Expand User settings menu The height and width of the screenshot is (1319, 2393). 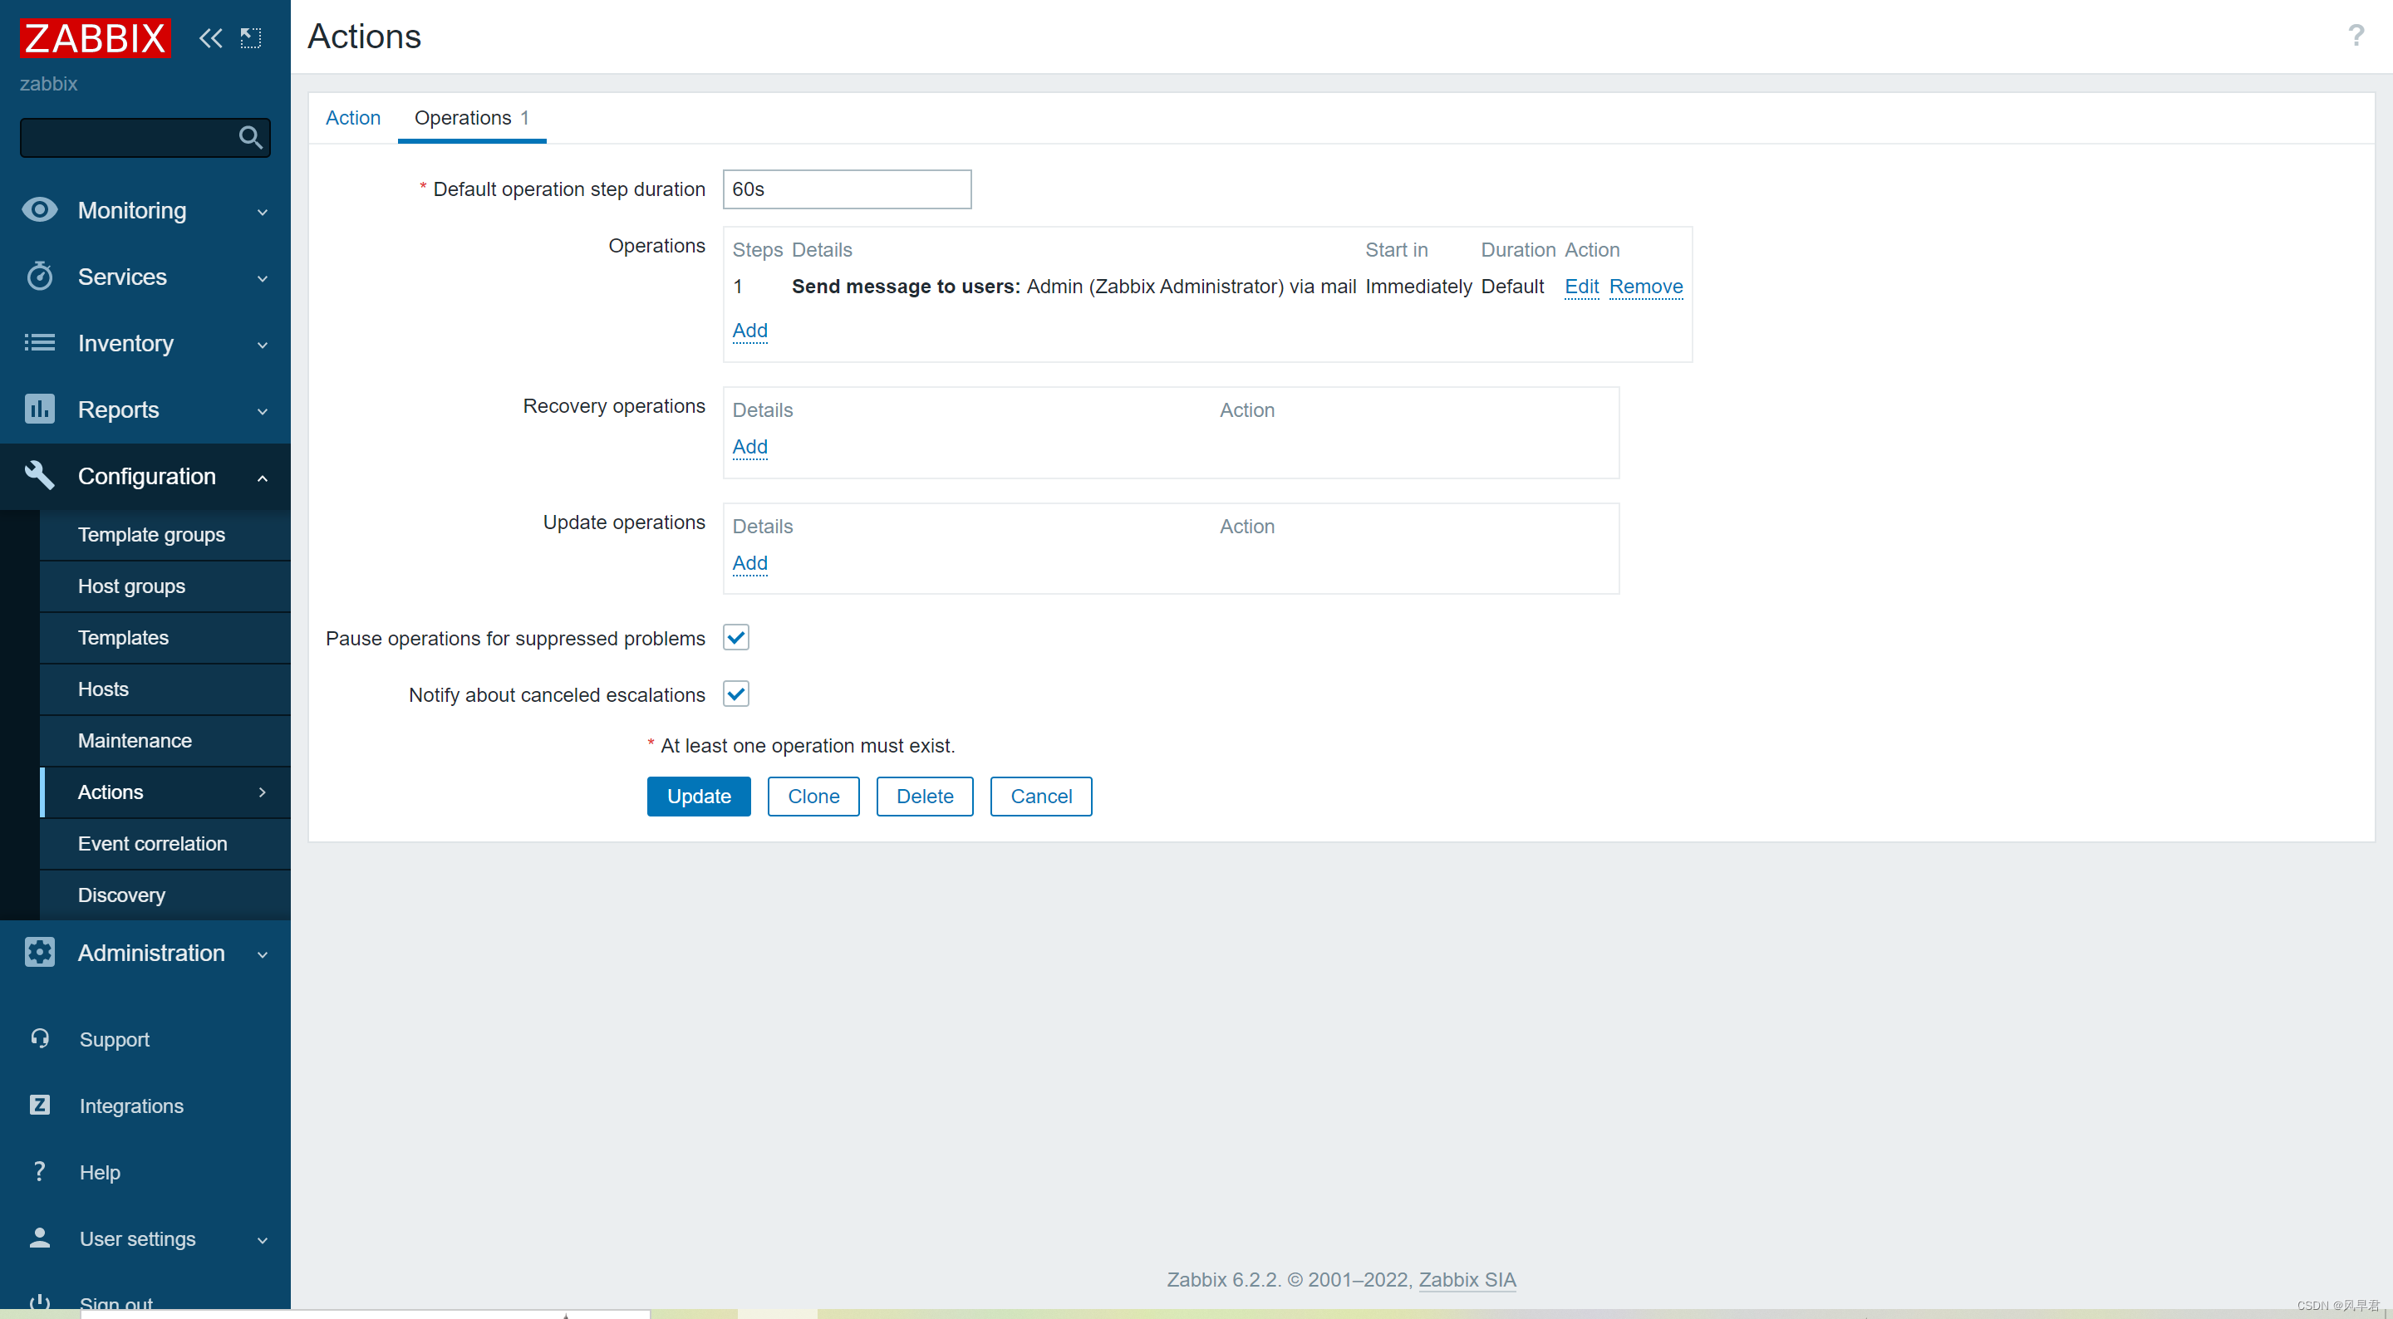(262, 1239)
